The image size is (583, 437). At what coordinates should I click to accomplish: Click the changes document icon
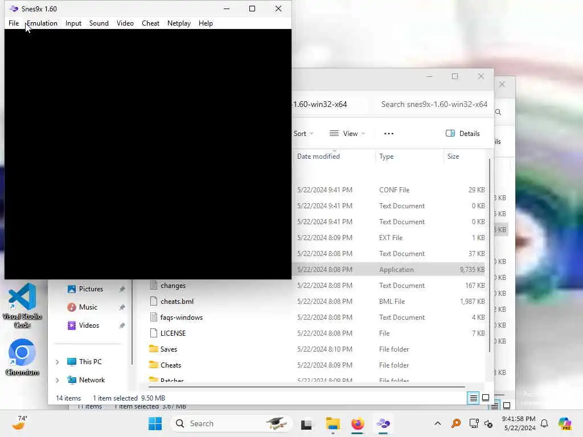[x=154, y=285]
